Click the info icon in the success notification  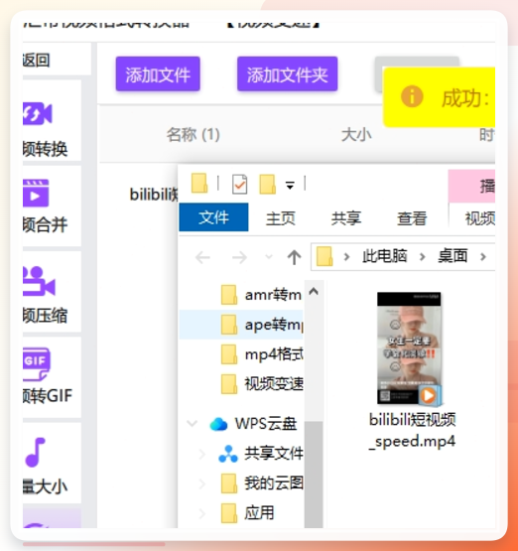tap(412, 96)
